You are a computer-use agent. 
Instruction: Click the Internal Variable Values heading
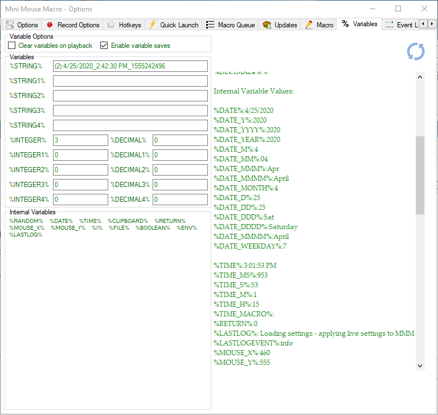point(253,91)
